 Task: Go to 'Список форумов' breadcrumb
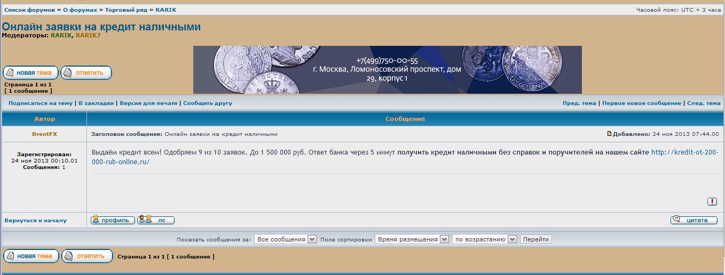point(29,10)
